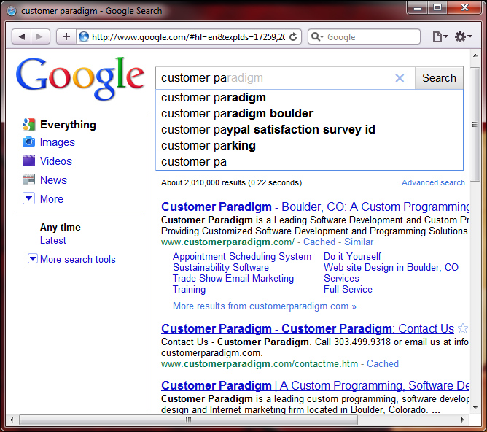The image size is (487, 432).
Task: Clear the search query with X
Action: point(400,78)
